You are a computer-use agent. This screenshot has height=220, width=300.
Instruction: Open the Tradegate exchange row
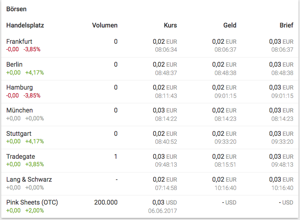[20, 157]
